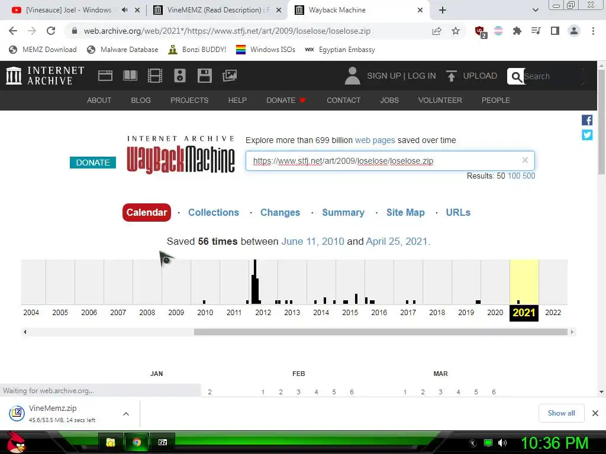The width and height of the screenshot is (606, 454).
Task: Open 7-Zip from the taskbar
Action: click(163, 442)
